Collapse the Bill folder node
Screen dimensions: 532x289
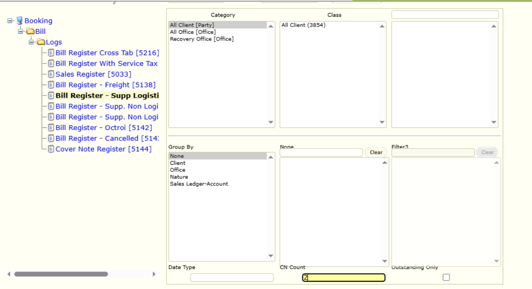click(20, 32)
